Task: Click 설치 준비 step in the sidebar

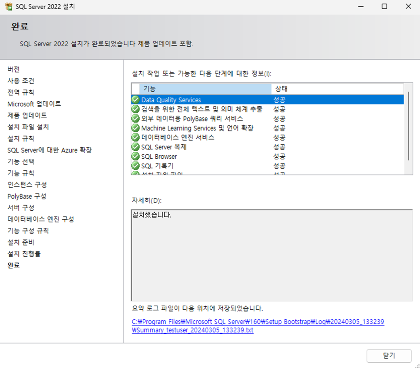Action: [21, 242]
